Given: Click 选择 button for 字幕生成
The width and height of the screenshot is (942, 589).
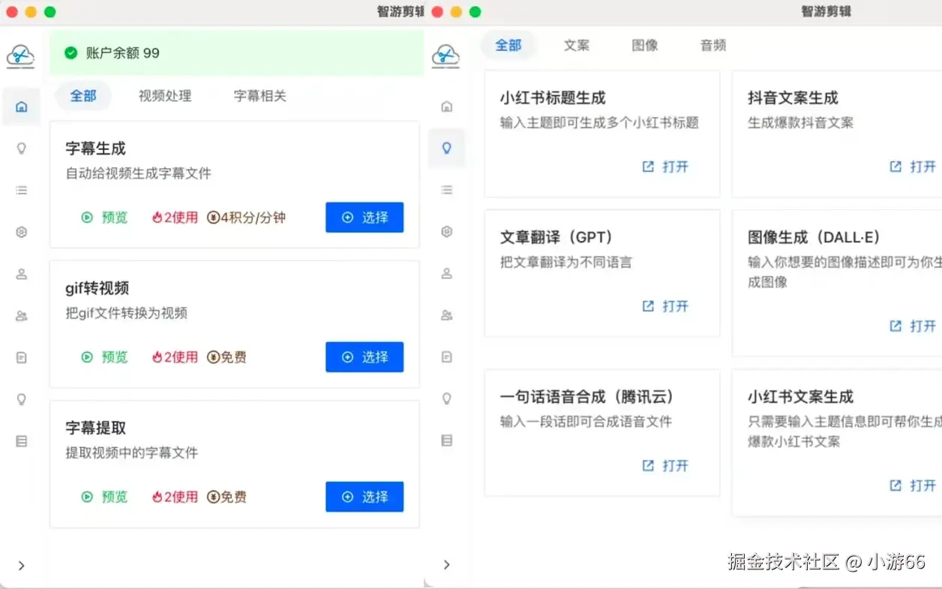Looking at the screenshot, I should 364,218.
